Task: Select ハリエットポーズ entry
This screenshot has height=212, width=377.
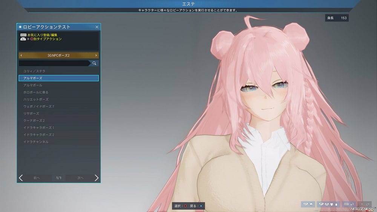Action: pyautogui.click(x=59, y=99)
